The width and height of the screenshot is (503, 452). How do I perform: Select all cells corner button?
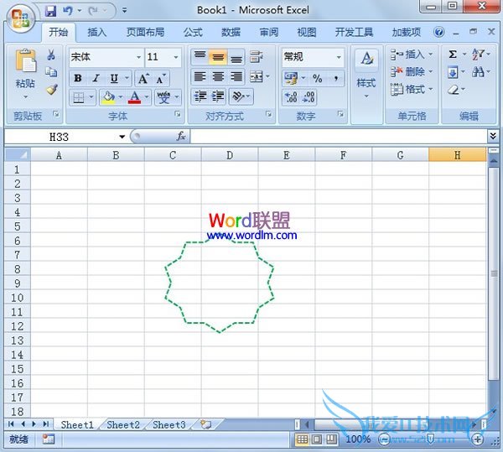18,155
